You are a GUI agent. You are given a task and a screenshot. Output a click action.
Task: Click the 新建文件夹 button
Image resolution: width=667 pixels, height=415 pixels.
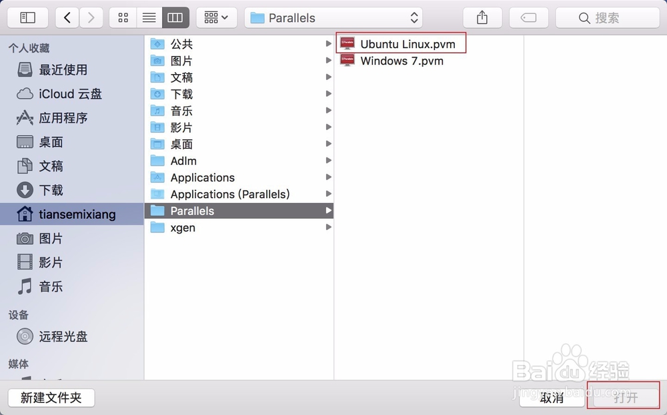click(51, 398)
